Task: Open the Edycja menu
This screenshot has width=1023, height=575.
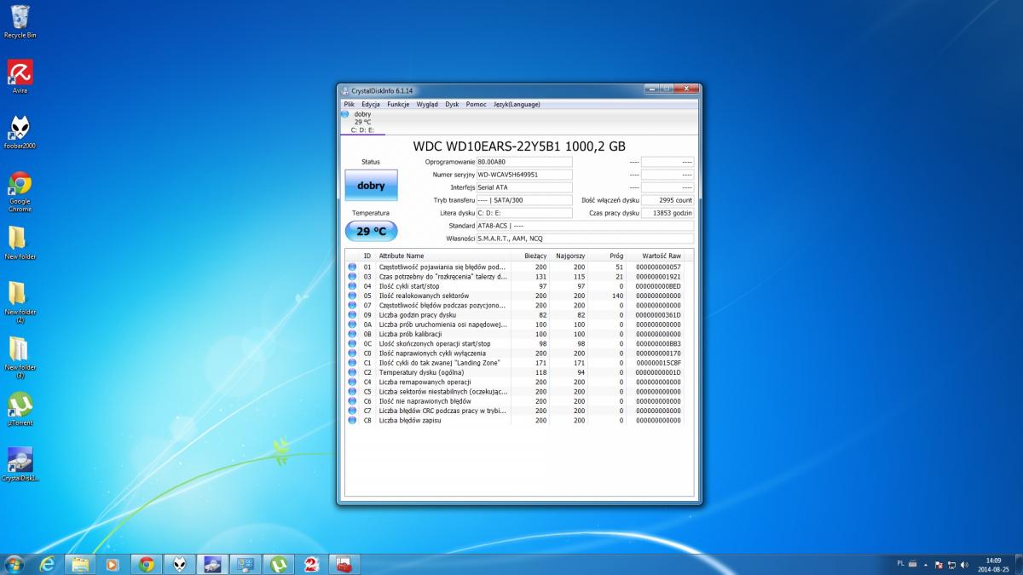Action: (x=371, y=104)
